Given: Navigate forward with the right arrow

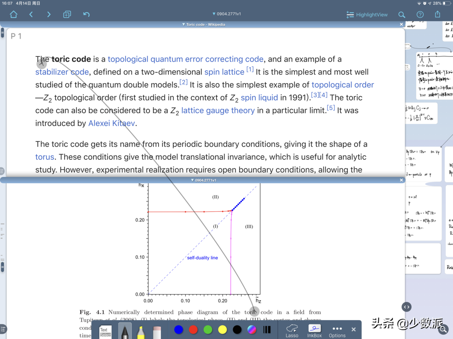Looking at the screenshot, I should (49, 15).
